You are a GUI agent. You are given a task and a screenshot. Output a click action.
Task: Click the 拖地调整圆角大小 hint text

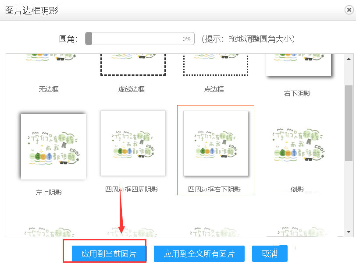[x=261, y=39]
